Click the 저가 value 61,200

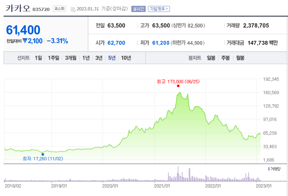point(161,43)
